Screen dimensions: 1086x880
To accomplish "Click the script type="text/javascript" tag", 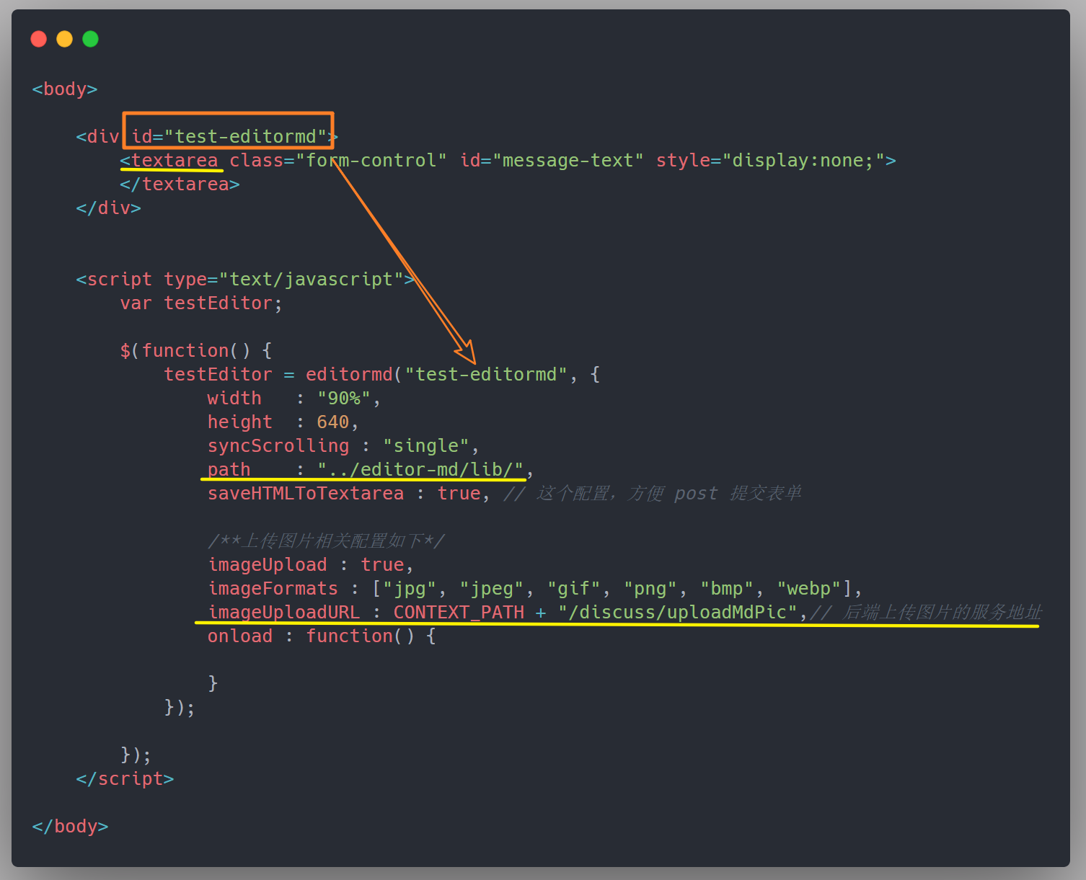I will coord(245,279).
